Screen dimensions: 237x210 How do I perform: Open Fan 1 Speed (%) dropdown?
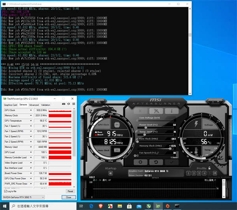[31, 126]
